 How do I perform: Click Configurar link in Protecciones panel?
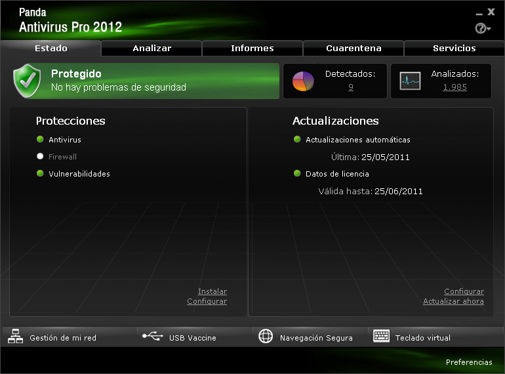(x=207, y=301)
